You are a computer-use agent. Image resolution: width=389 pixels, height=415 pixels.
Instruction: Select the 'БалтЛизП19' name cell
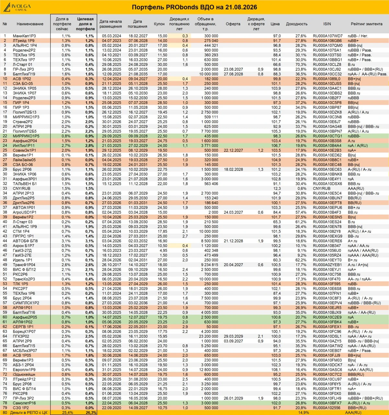tap(24, 74)
